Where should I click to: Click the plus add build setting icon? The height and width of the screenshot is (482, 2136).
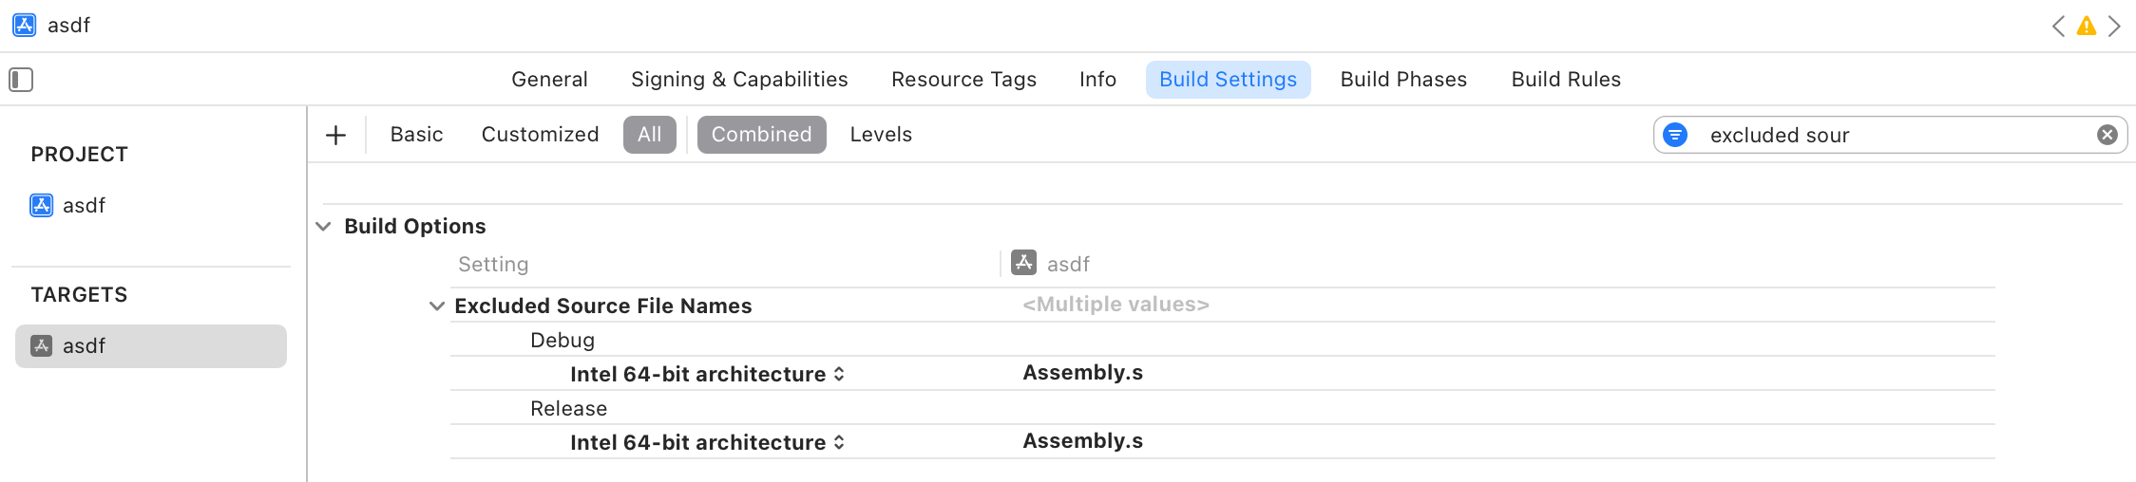335,135
